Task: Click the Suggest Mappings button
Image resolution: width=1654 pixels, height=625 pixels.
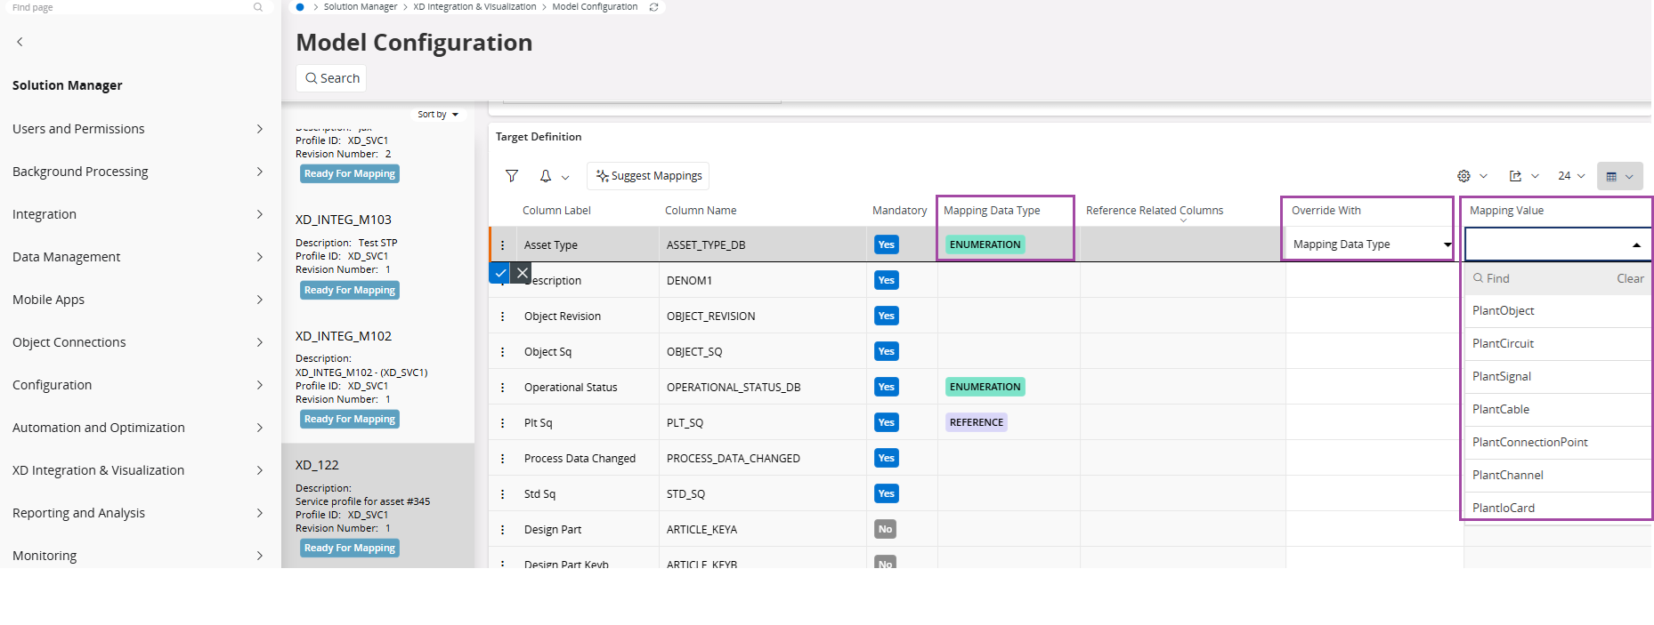Action: point(648,176)
